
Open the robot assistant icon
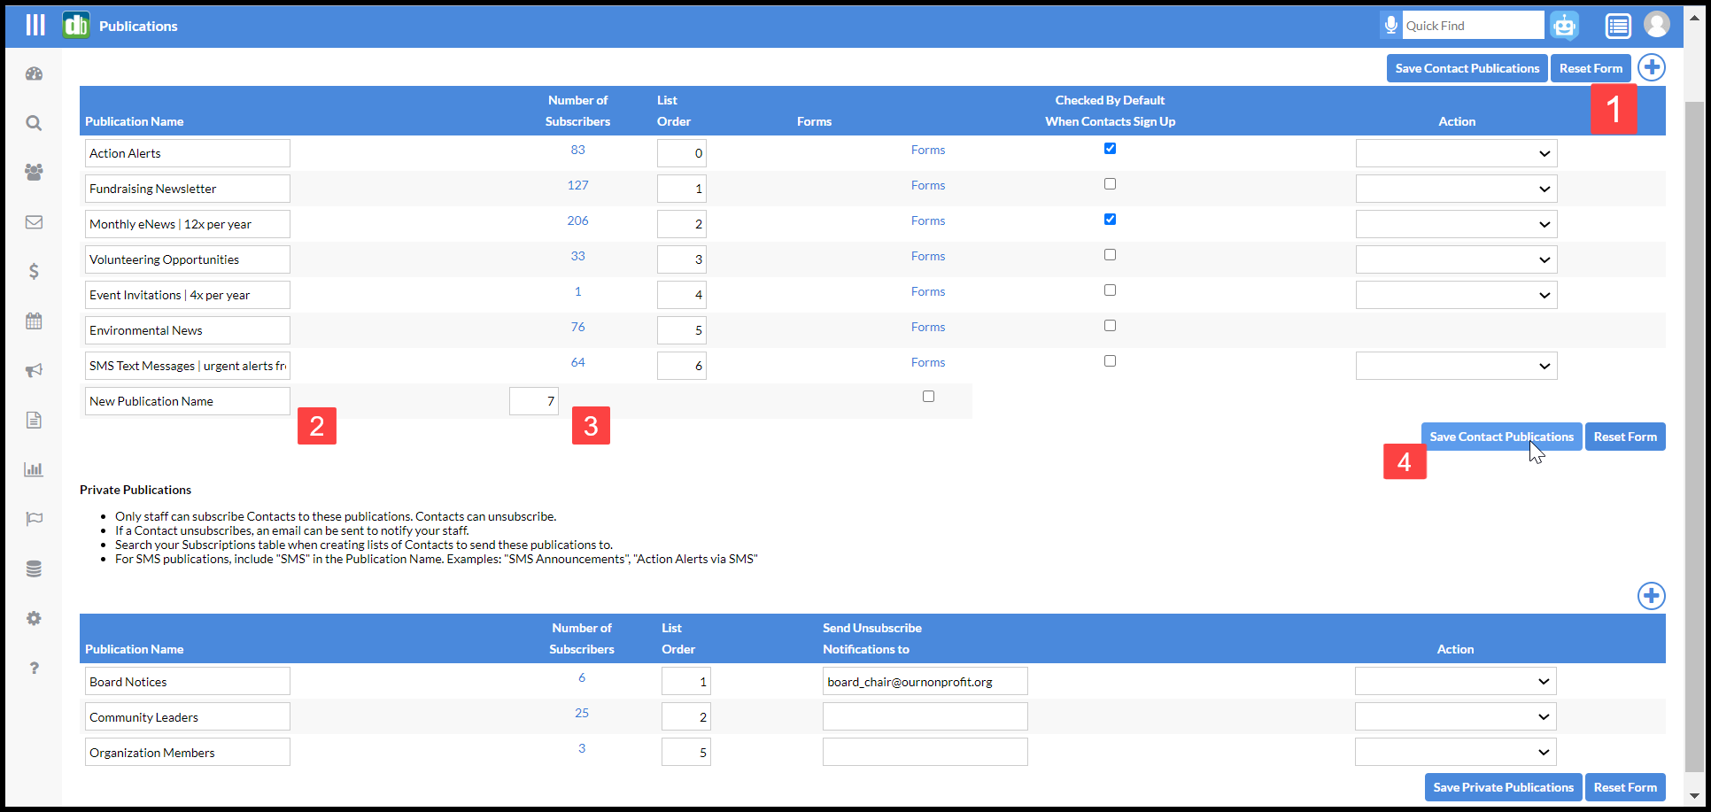point(1565,25)
